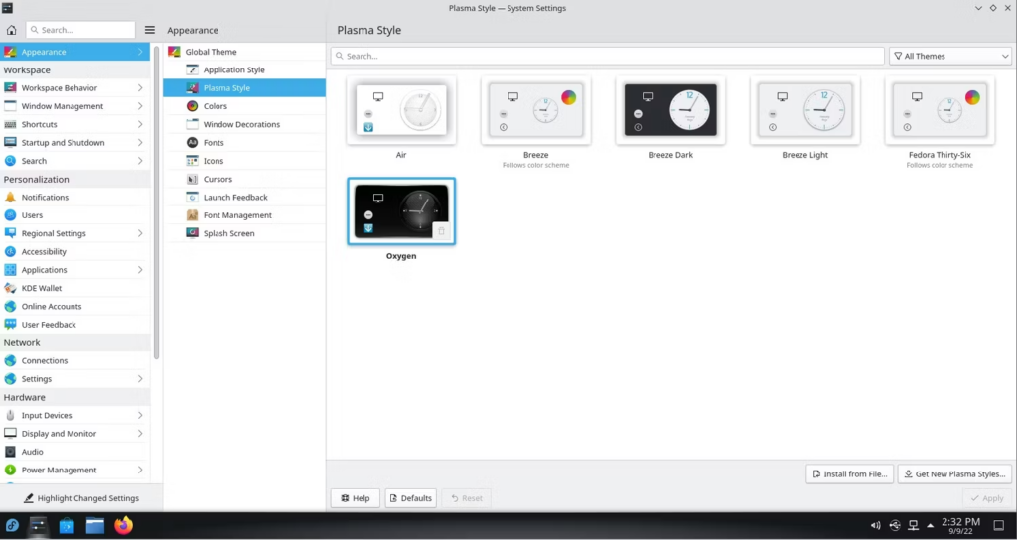Open the Accessibility icon

[10, 251]
